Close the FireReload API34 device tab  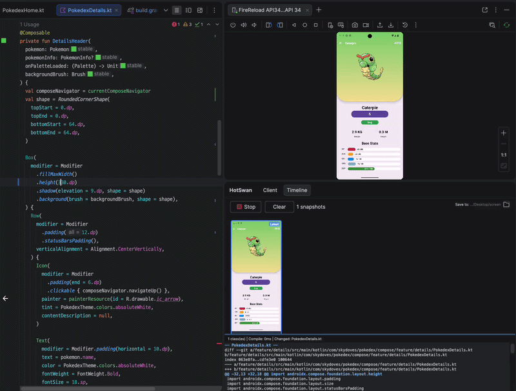pyautogui.click(x=307, y=10)
